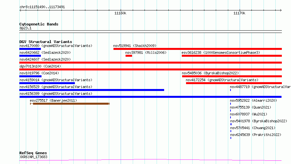Click the short red bar under nsv397981
This screenshot has height=164, width=291.
pos(129,56)
